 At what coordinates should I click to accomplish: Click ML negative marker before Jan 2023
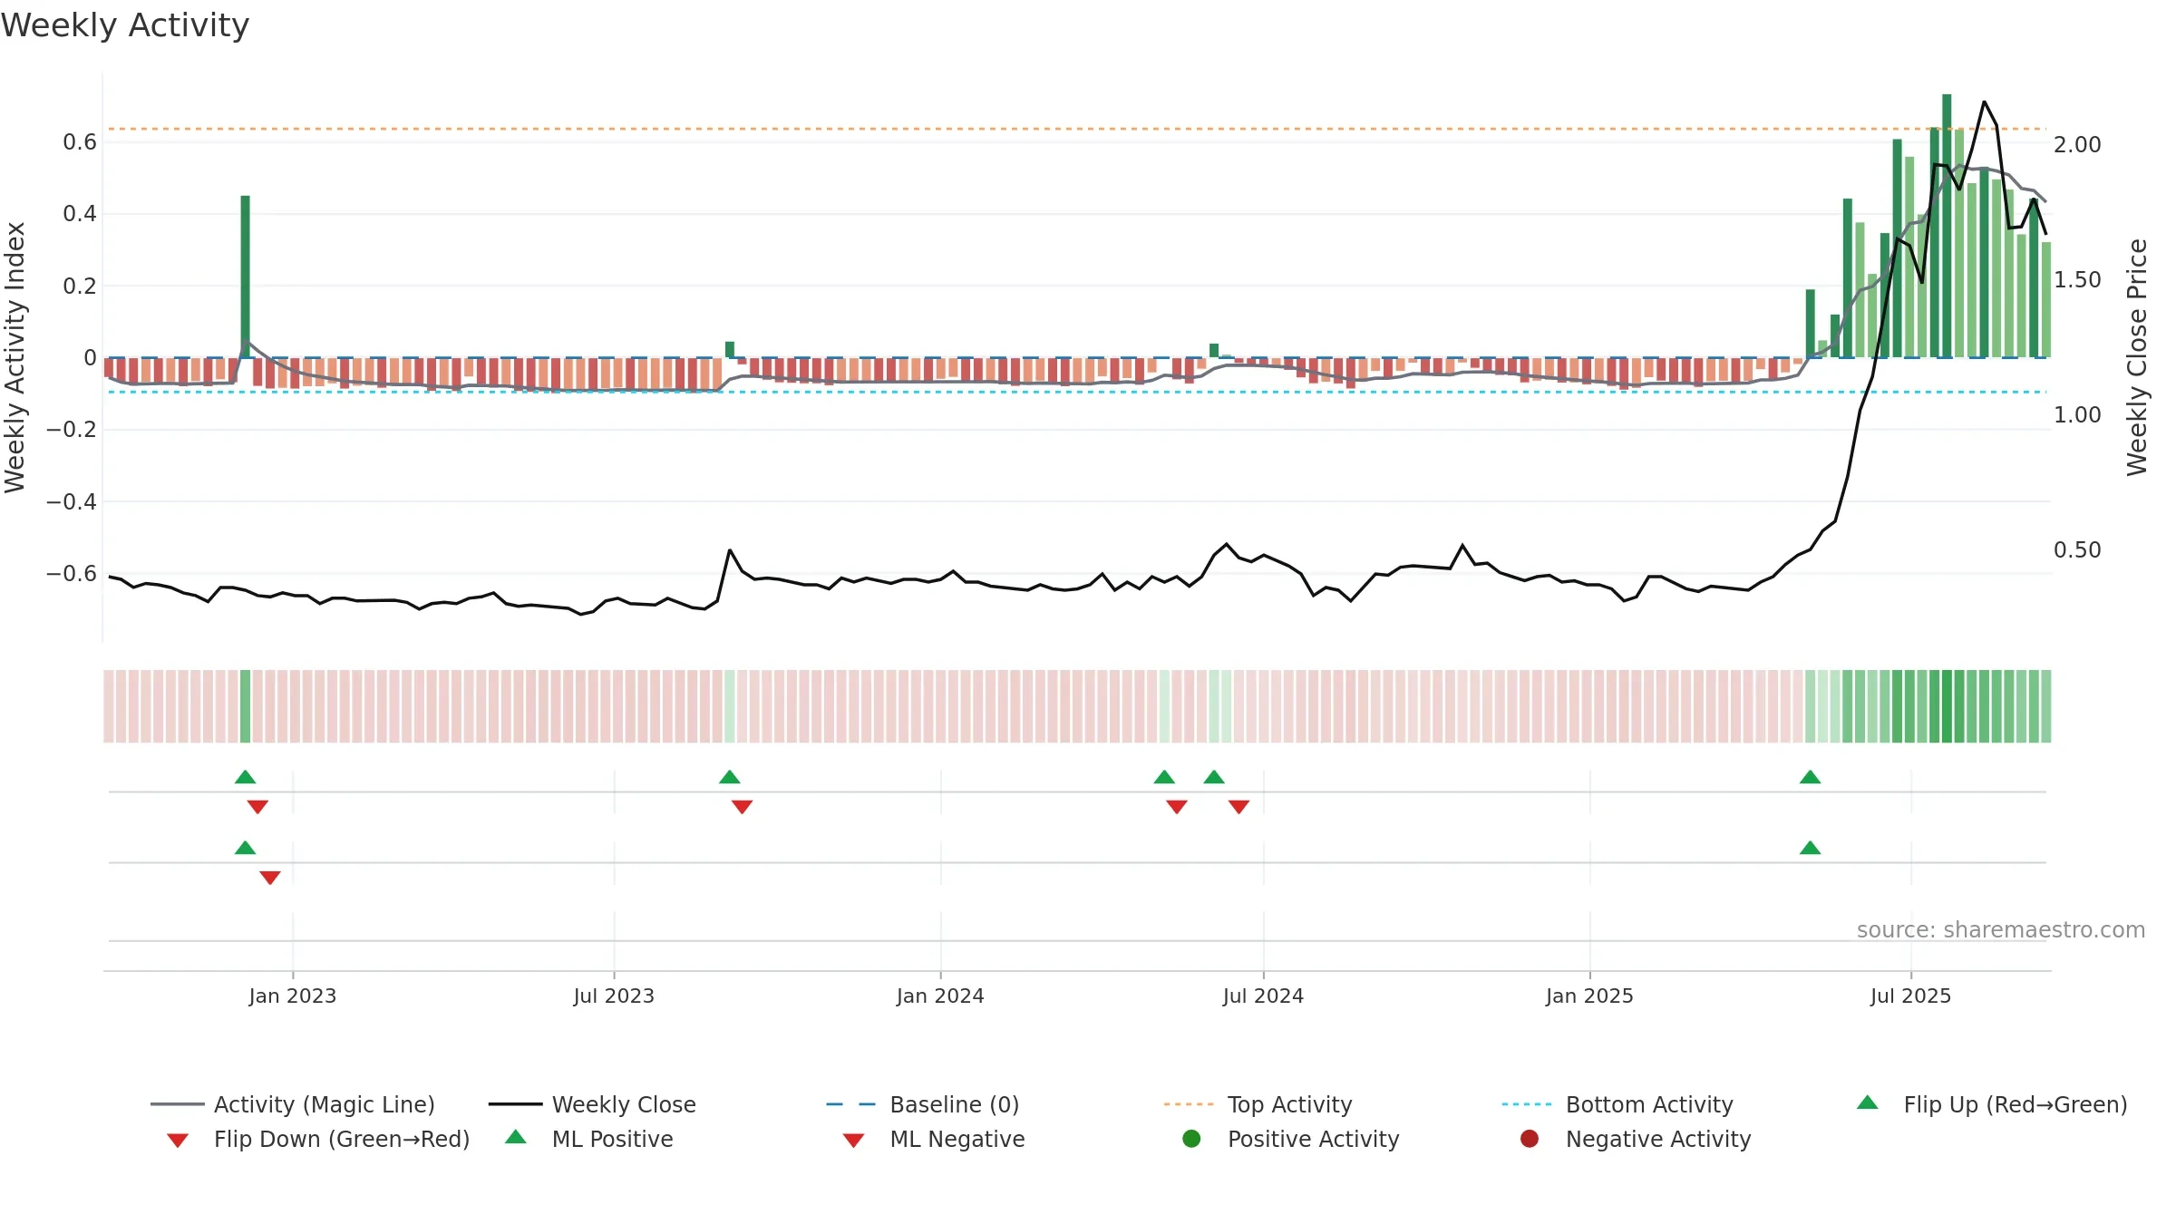[270, 878]
